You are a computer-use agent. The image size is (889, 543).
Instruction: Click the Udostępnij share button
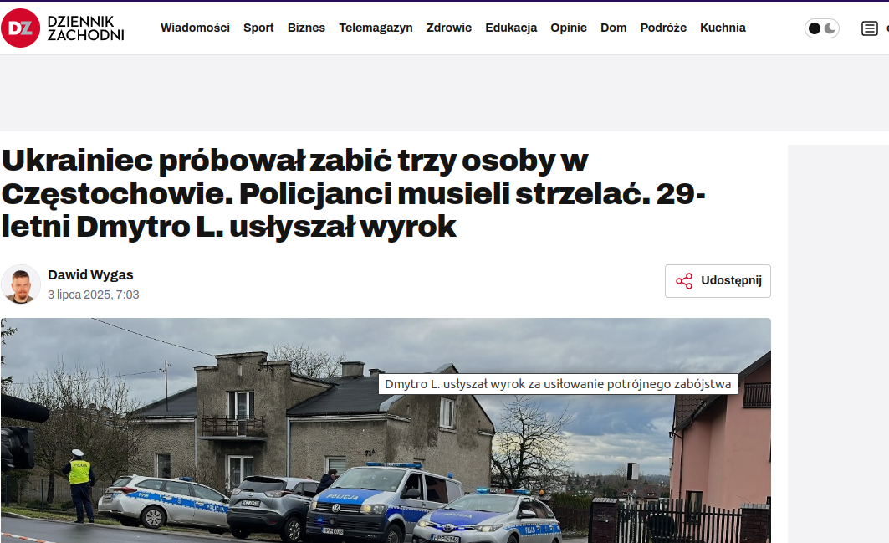718,281
